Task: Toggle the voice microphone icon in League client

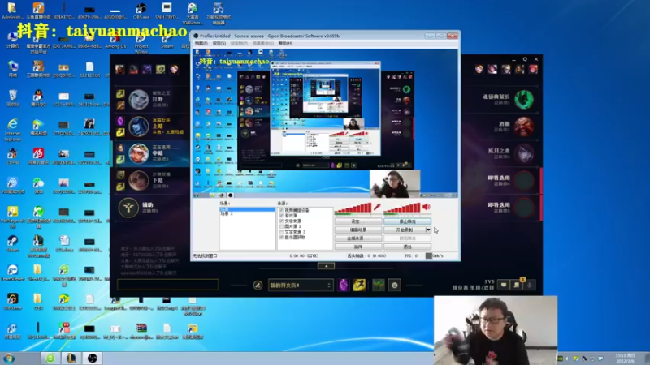Action: [x=530, y=285]
